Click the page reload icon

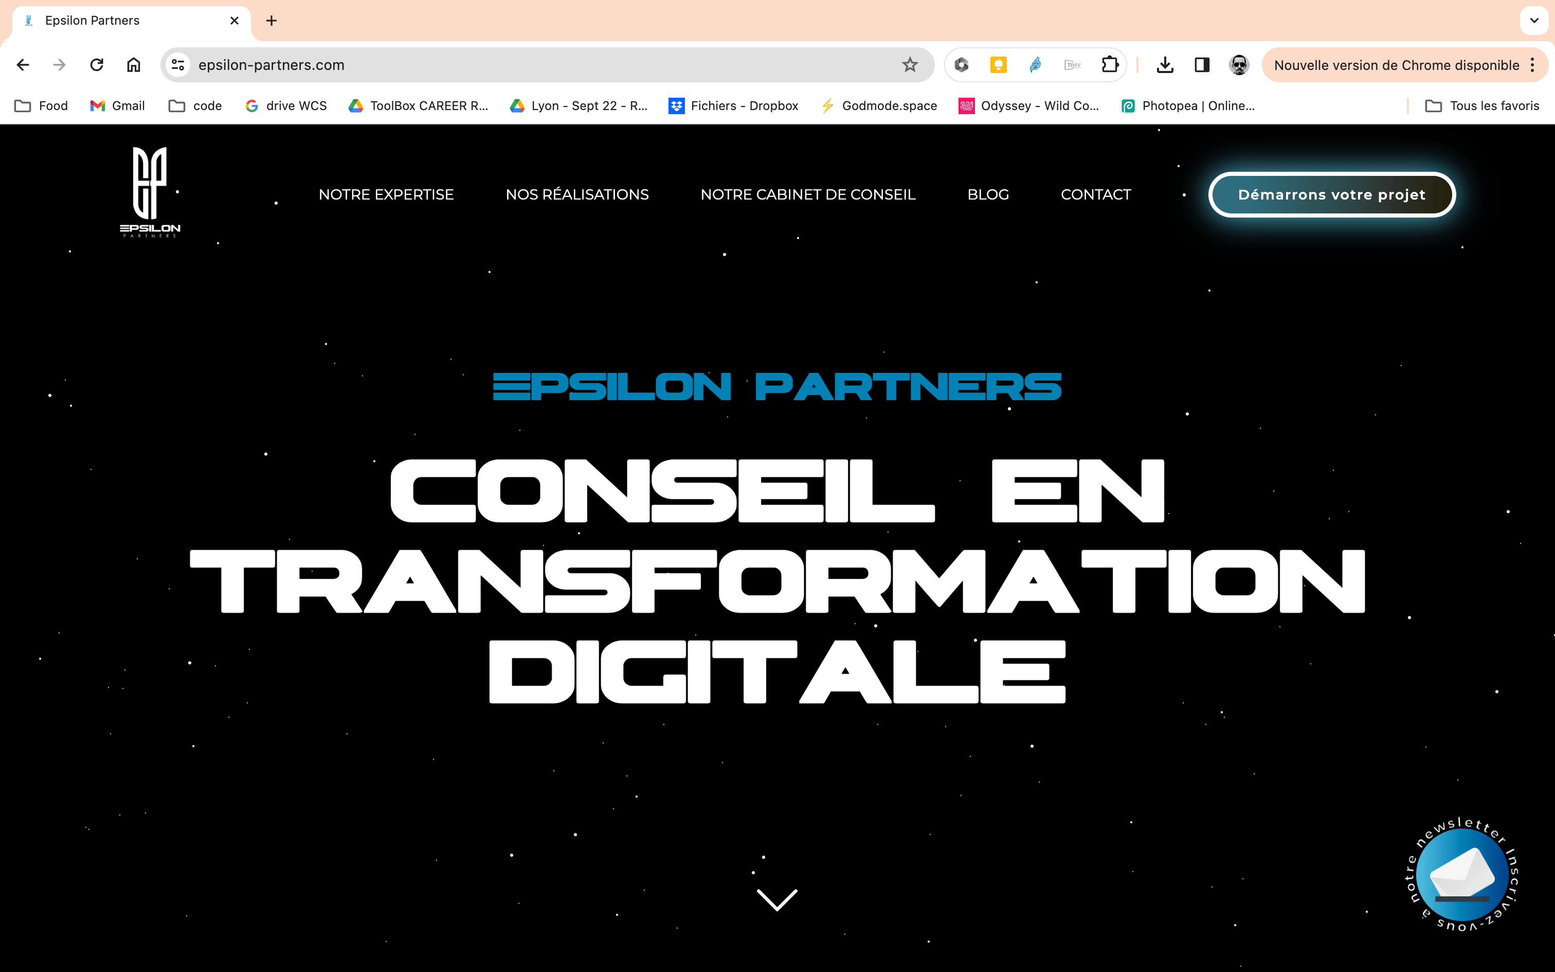(96, 65)
